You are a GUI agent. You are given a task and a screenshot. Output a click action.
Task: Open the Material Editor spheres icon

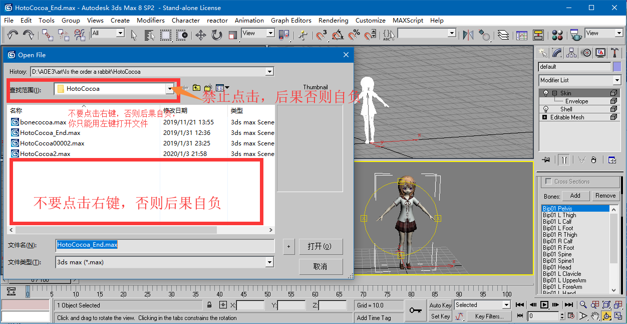coord(557,35)
